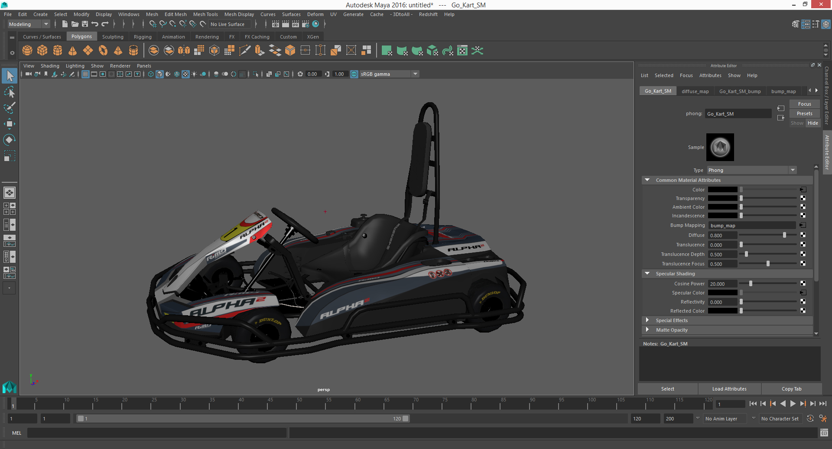
Task: Click the Save Scene disk icon
Action: tap(85, 24)
